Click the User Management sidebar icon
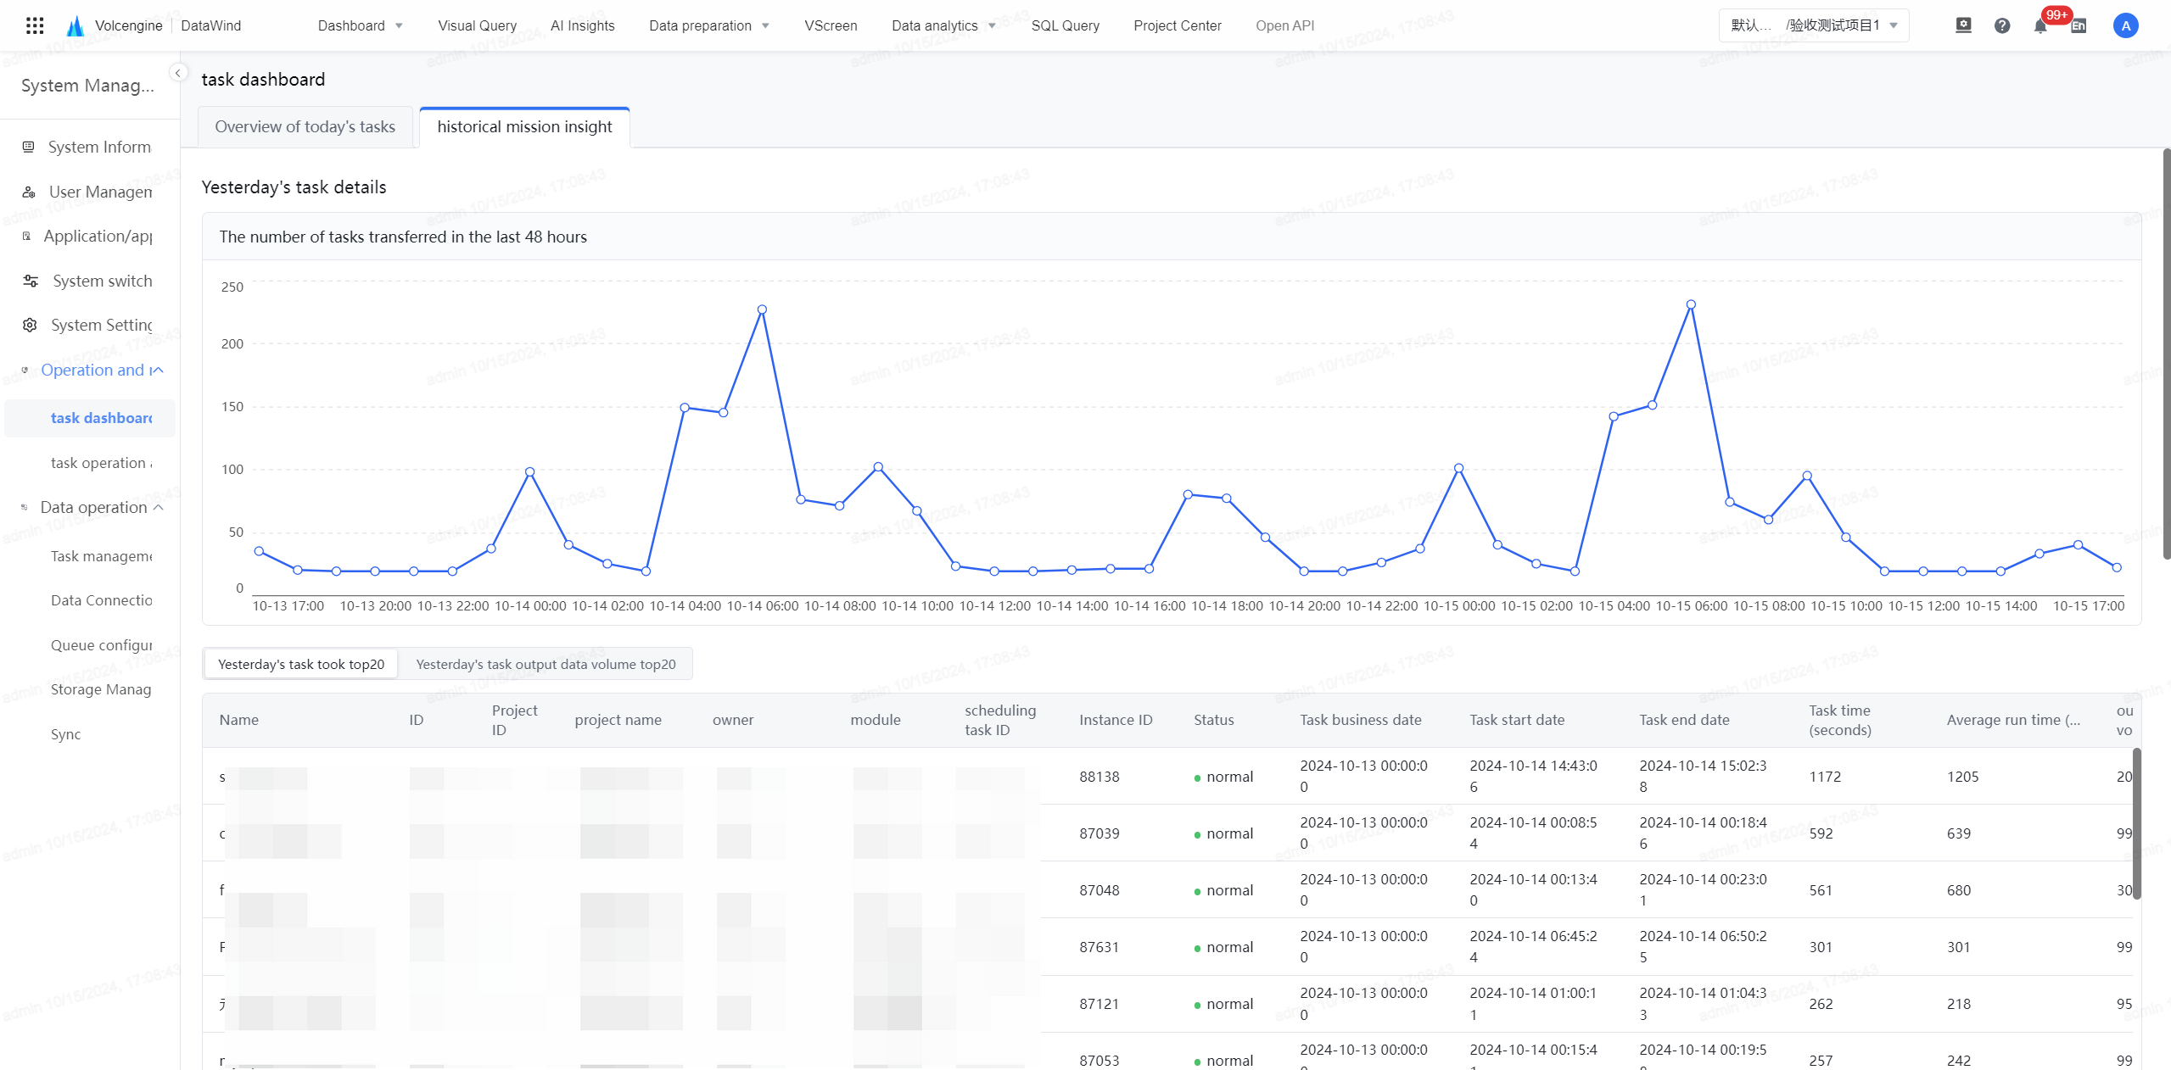This screenshot has width=2171, height=1070. pyautogui.click(x=29, y=192)
